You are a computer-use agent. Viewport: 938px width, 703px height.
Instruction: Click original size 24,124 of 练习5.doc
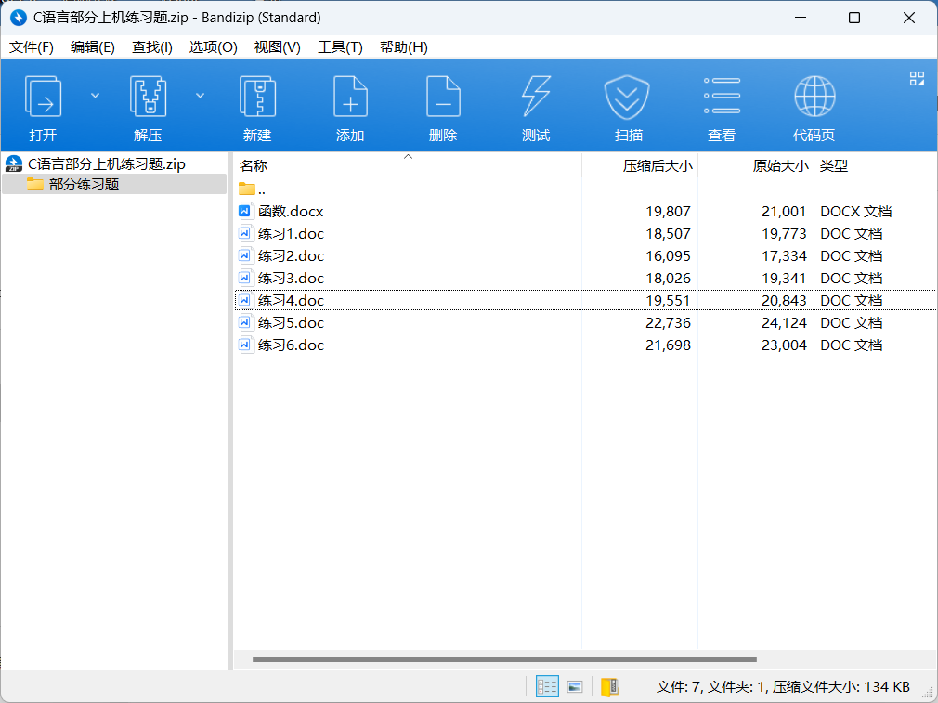click(784, 323)
